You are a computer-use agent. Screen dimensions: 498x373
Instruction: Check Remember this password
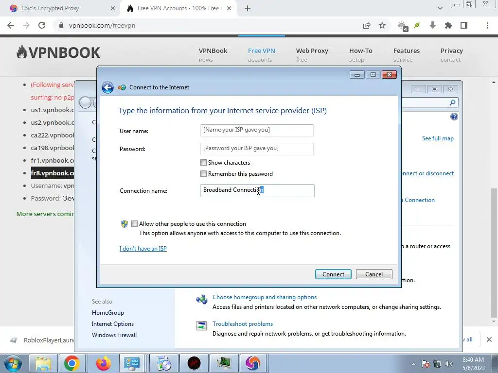(x=204, y=174)
